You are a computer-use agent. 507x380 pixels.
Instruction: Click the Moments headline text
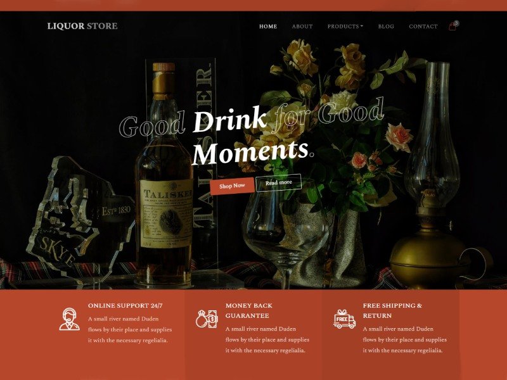(250, 151)
